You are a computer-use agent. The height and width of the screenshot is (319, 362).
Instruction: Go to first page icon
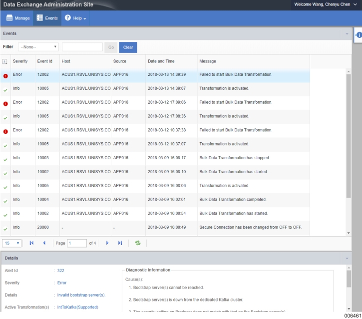[x=31, y=243]
